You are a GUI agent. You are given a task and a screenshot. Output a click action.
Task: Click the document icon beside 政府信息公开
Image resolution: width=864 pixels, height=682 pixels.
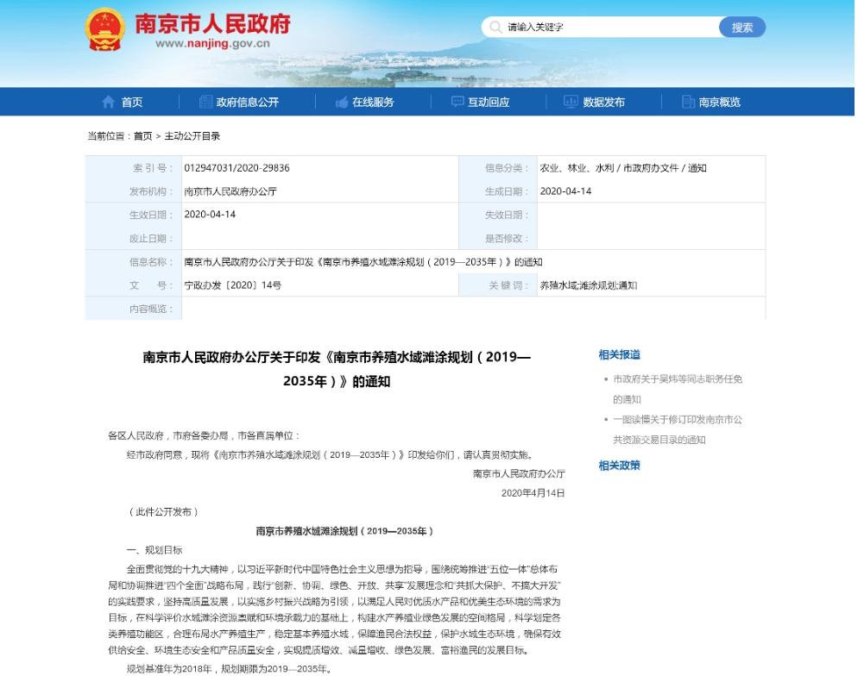coord(205,102)
